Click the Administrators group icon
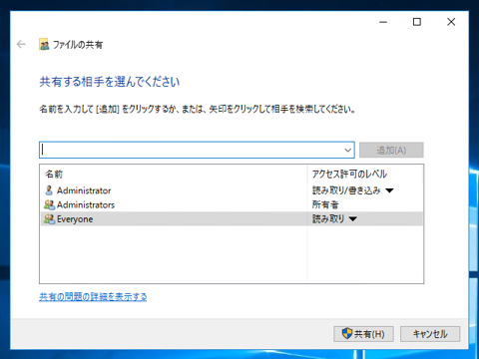Viewport: 479px width, 359px height. pos(50,204)
